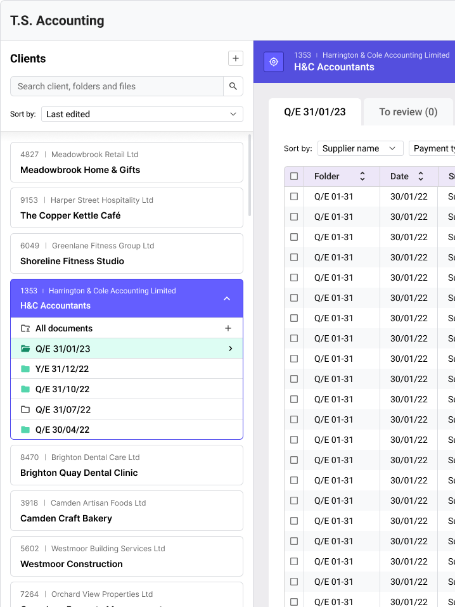
Task: Click the plus icon in All documents row
Action: point(228,328)
